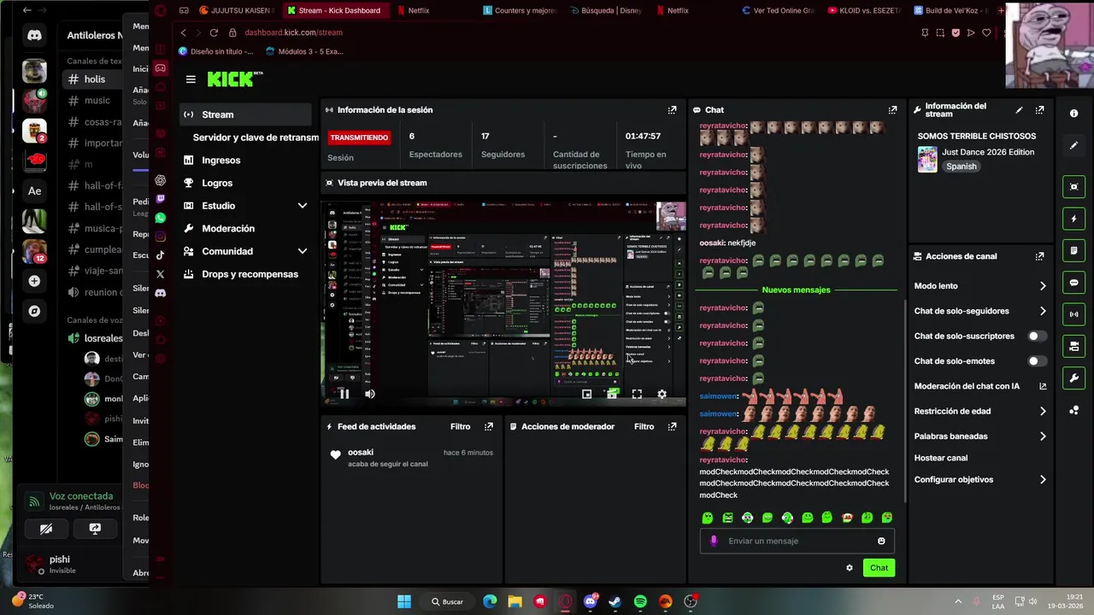Pop out the Información del stream panel
This screenshot has height=615, width=1094.
coord(1039,110)
